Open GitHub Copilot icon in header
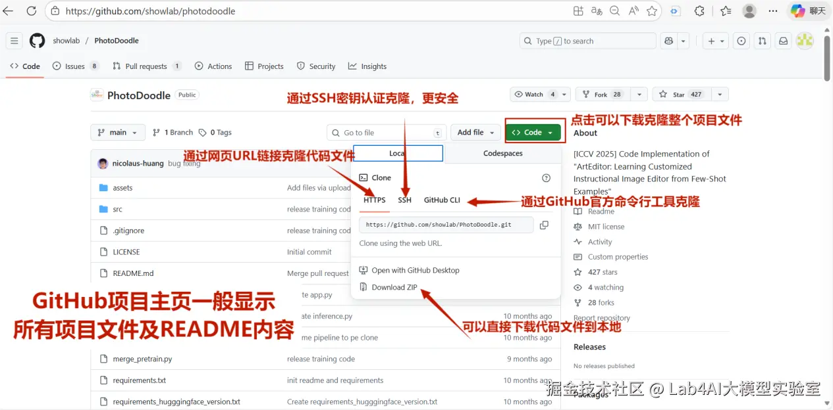Screen dimensions: 833x410 (x=669, y=41)
